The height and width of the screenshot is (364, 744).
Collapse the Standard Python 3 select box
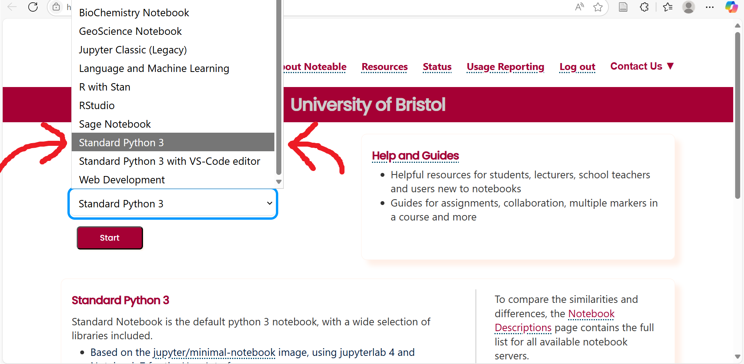[x=172, y=204]
